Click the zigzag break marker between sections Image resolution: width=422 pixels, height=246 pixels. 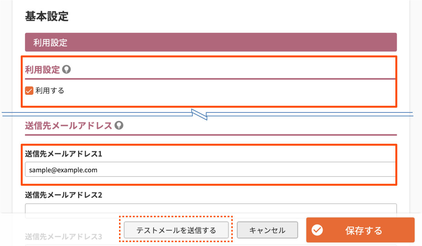click(200, 114)
